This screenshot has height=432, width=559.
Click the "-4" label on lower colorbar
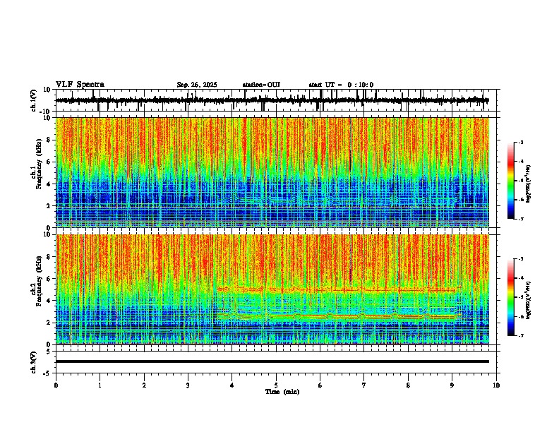(520, 277)
